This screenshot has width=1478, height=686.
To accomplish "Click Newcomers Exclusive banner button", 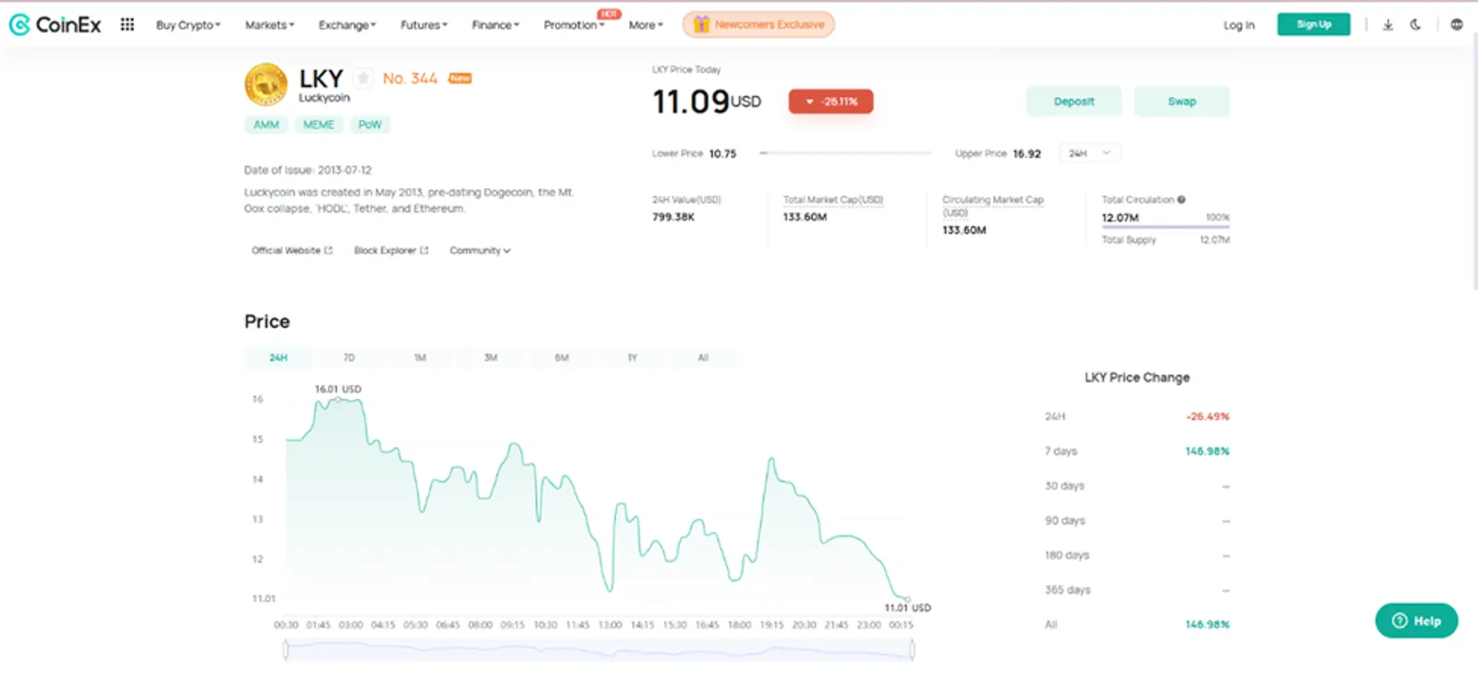I will (758, 25).
